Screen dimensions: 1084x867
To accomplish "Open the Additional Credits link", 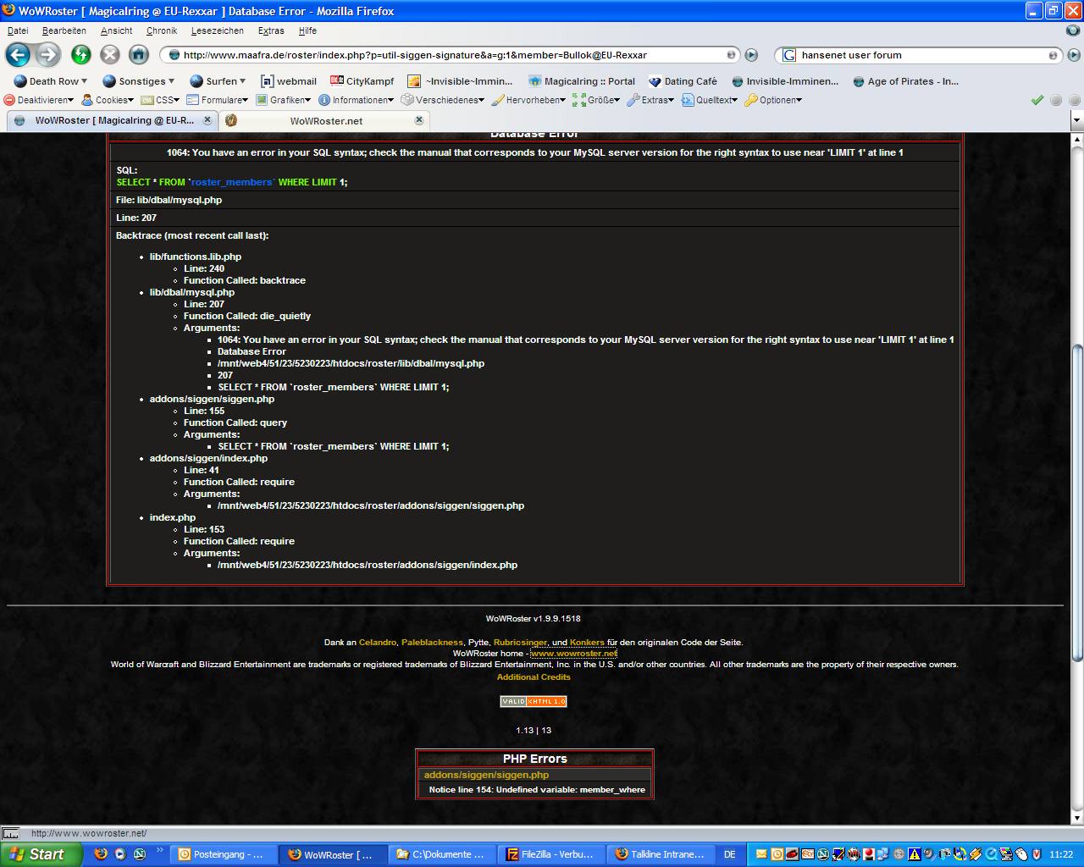I will coord(534,676).
